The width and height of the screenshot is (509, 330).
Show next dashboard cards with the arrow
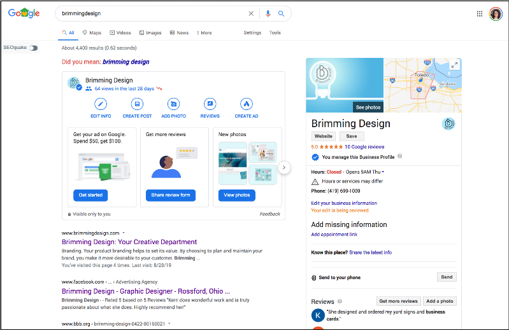[284, 167]
